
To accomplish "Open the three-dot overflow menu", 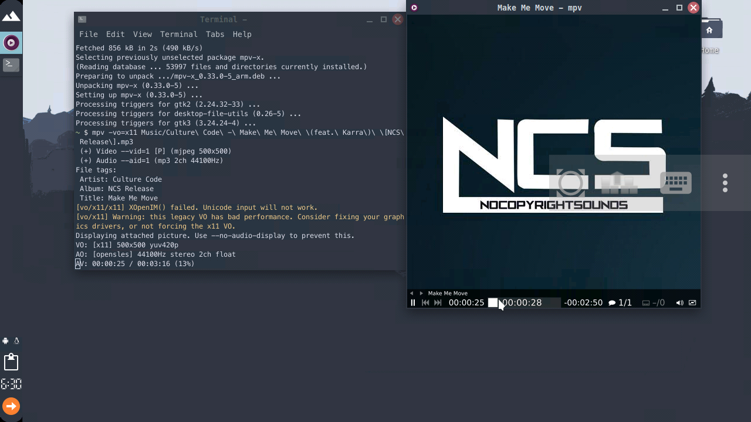I will (x=725, y=182).
